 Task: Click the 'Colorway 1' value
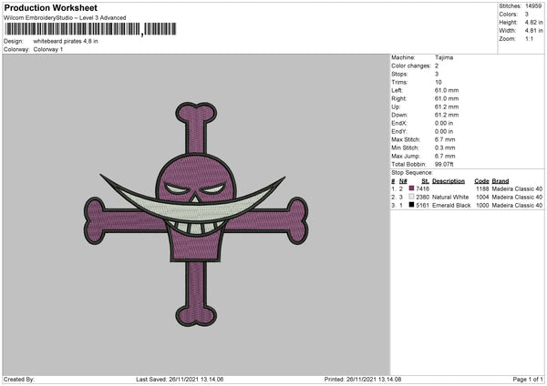click(48, 49)
